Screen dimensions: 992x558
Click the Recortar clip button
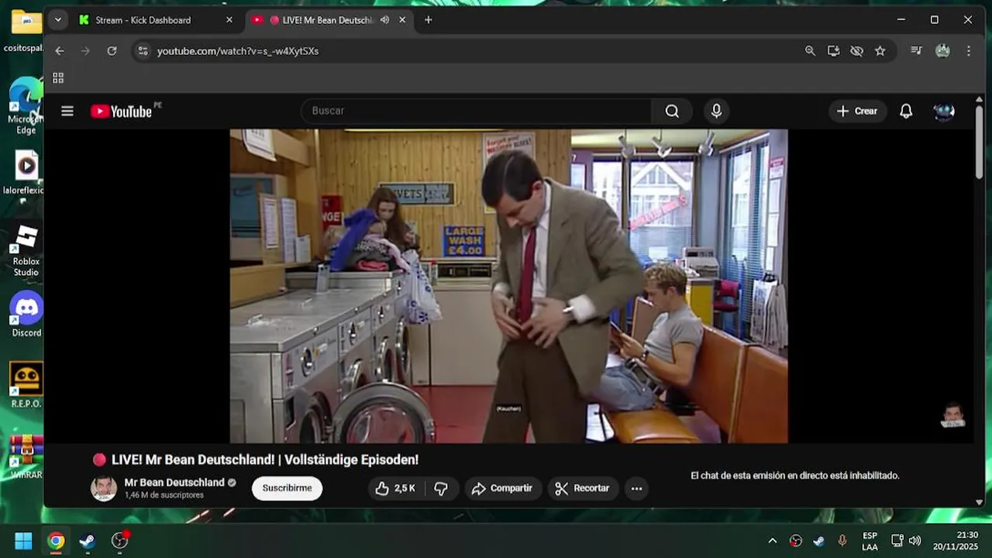583,488
